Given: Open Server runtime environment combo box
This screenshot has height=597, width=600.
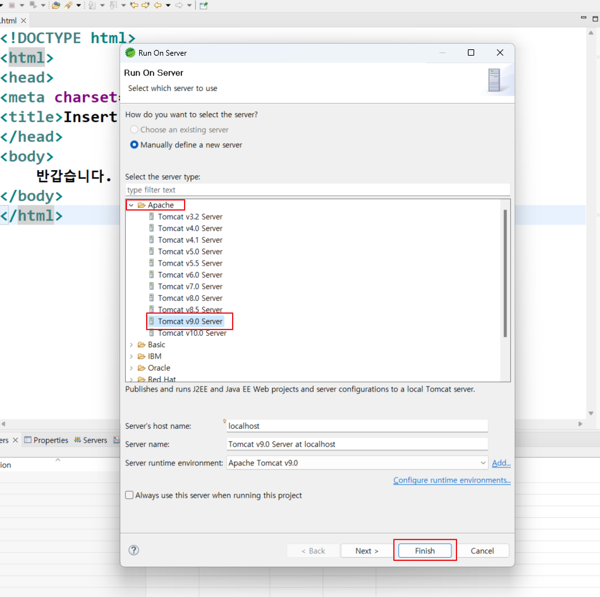Looking at the screenshot, I should (357, 463).
